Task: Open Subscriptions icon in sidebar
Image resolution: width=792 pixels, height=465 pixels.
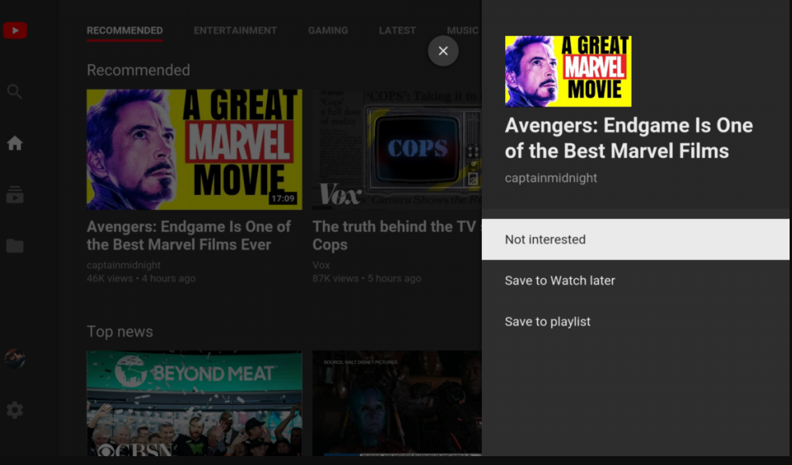Action: 14,195
